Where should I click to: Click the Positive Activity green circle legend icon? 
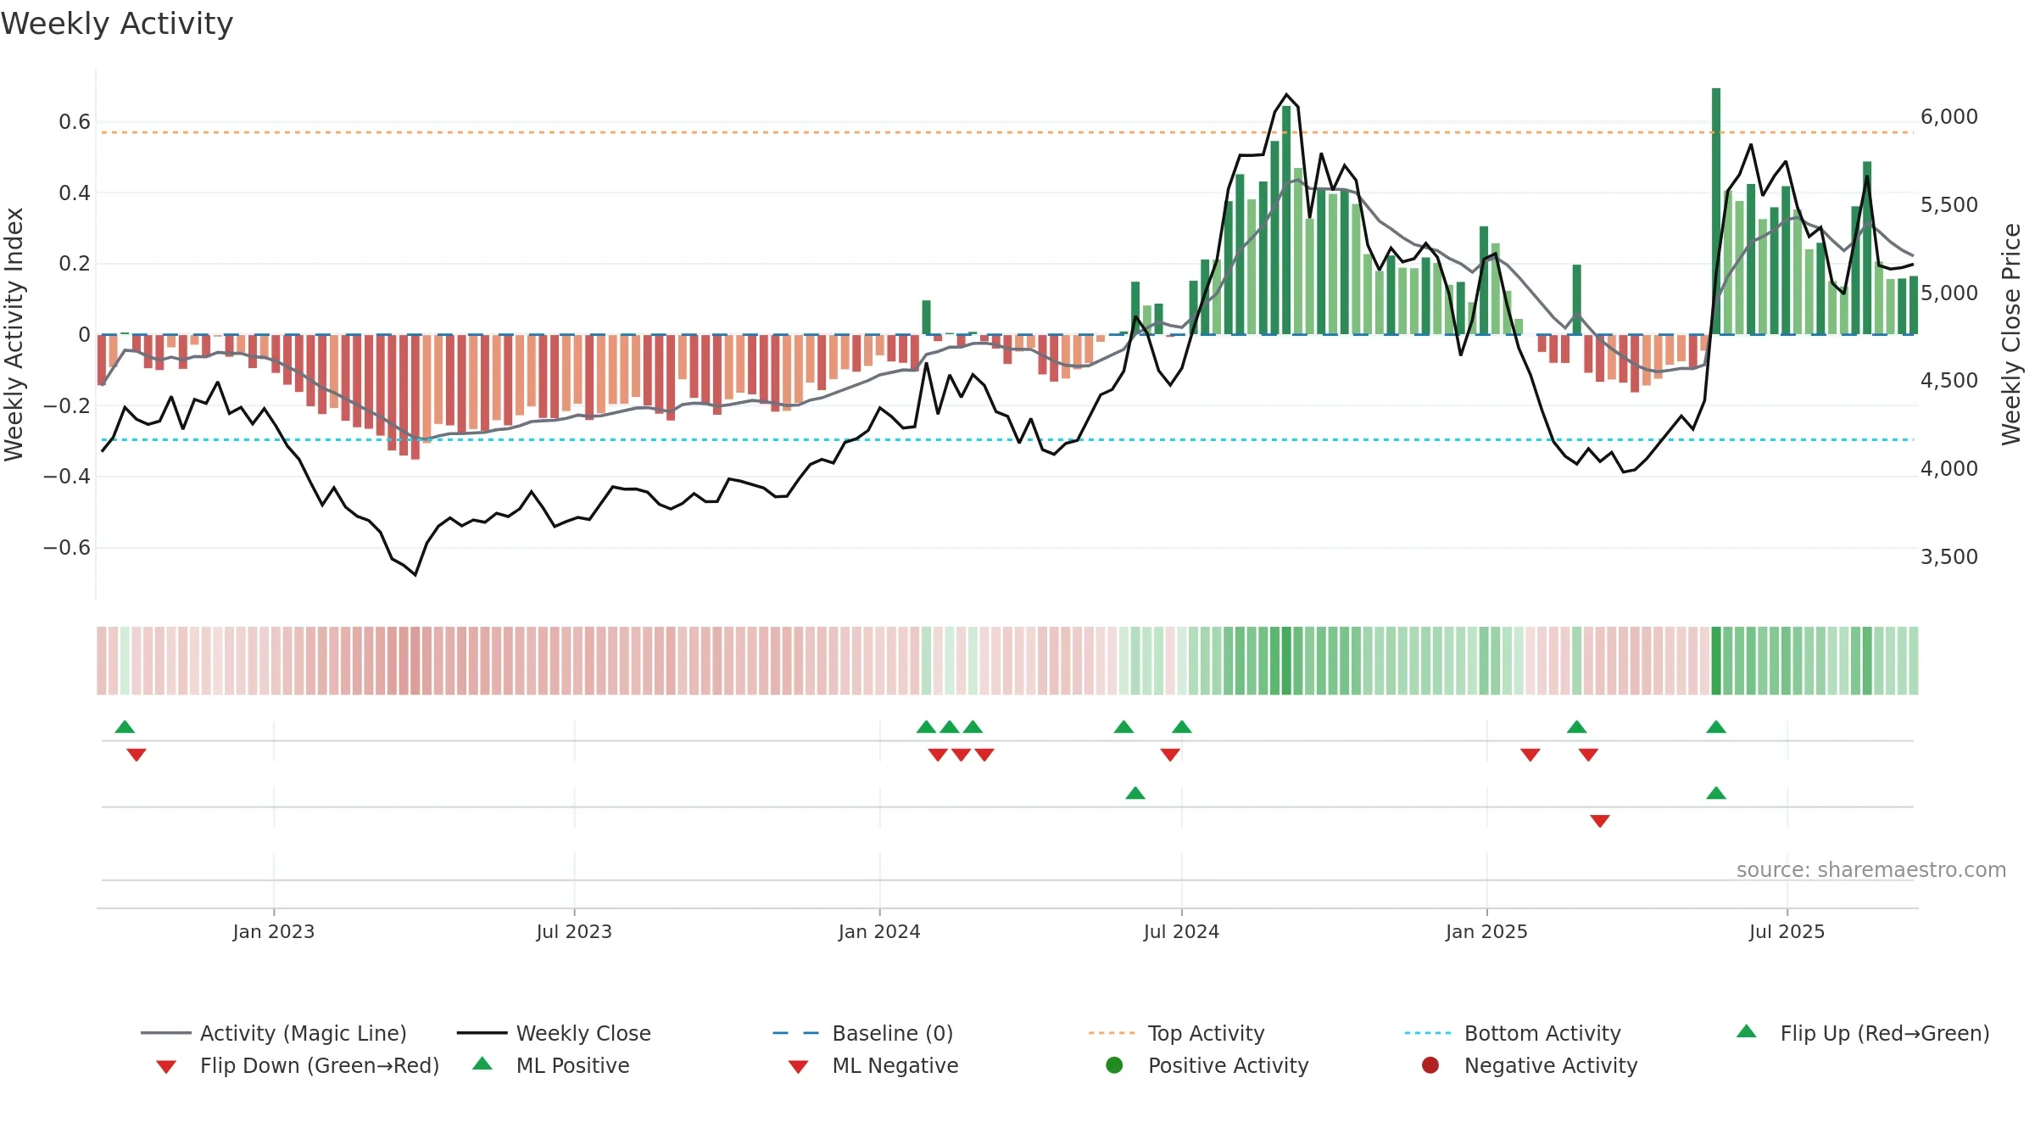coord(1114,1065)
